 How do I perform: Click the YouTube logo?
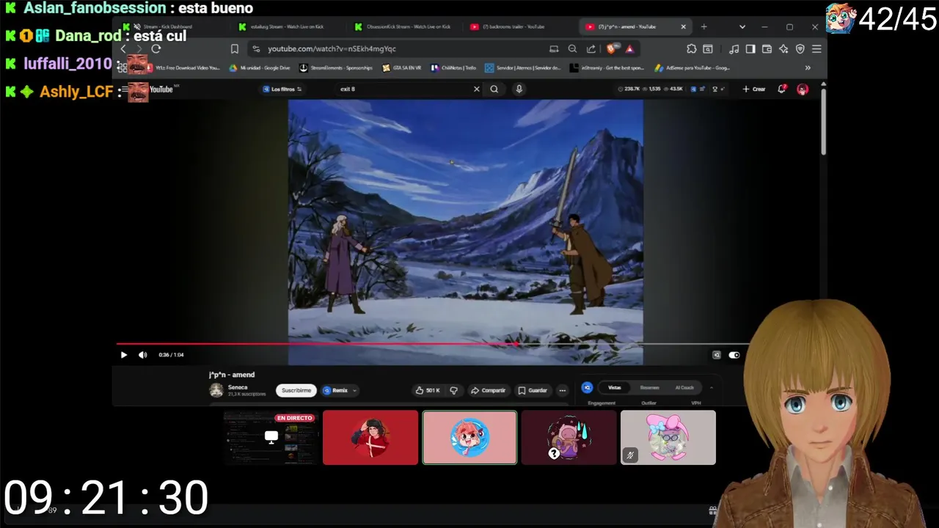[x=161, y=89]
